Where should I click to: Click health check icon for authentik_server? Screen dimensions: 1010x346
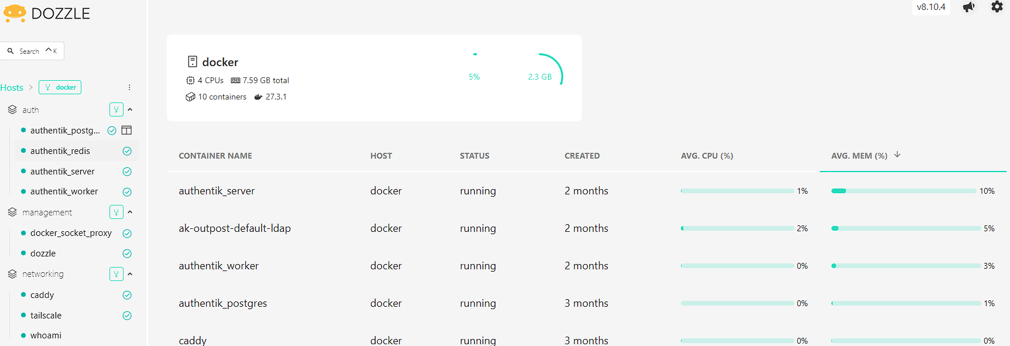coord(127,172)
